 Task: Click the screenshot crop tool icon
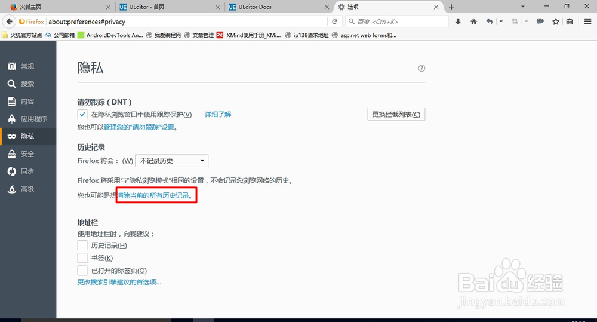(515, 22)
